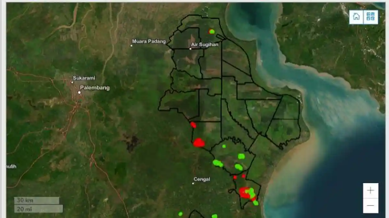Viewport: 389px width, 218px height.
Task: Select the green hotspot near Air Sugihan
Action: [212, 31]
